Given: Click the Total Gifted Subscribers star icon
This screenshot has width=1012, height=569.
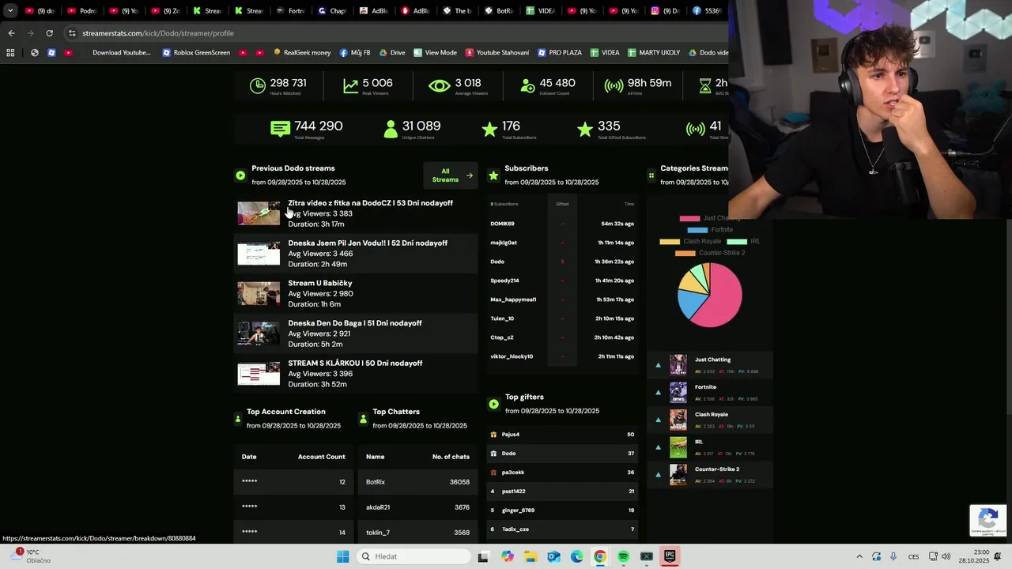Looking at the screenshot, I should pyautogui.click(x=585, y=129).
